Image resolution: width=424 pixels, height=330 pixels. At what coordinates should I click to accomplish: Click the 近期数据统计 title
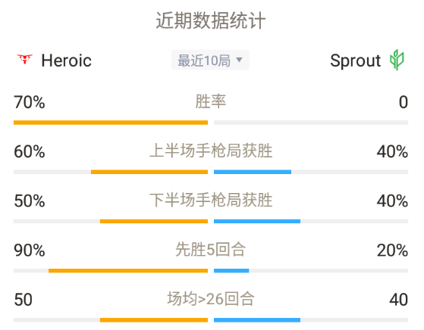[211, 20]
